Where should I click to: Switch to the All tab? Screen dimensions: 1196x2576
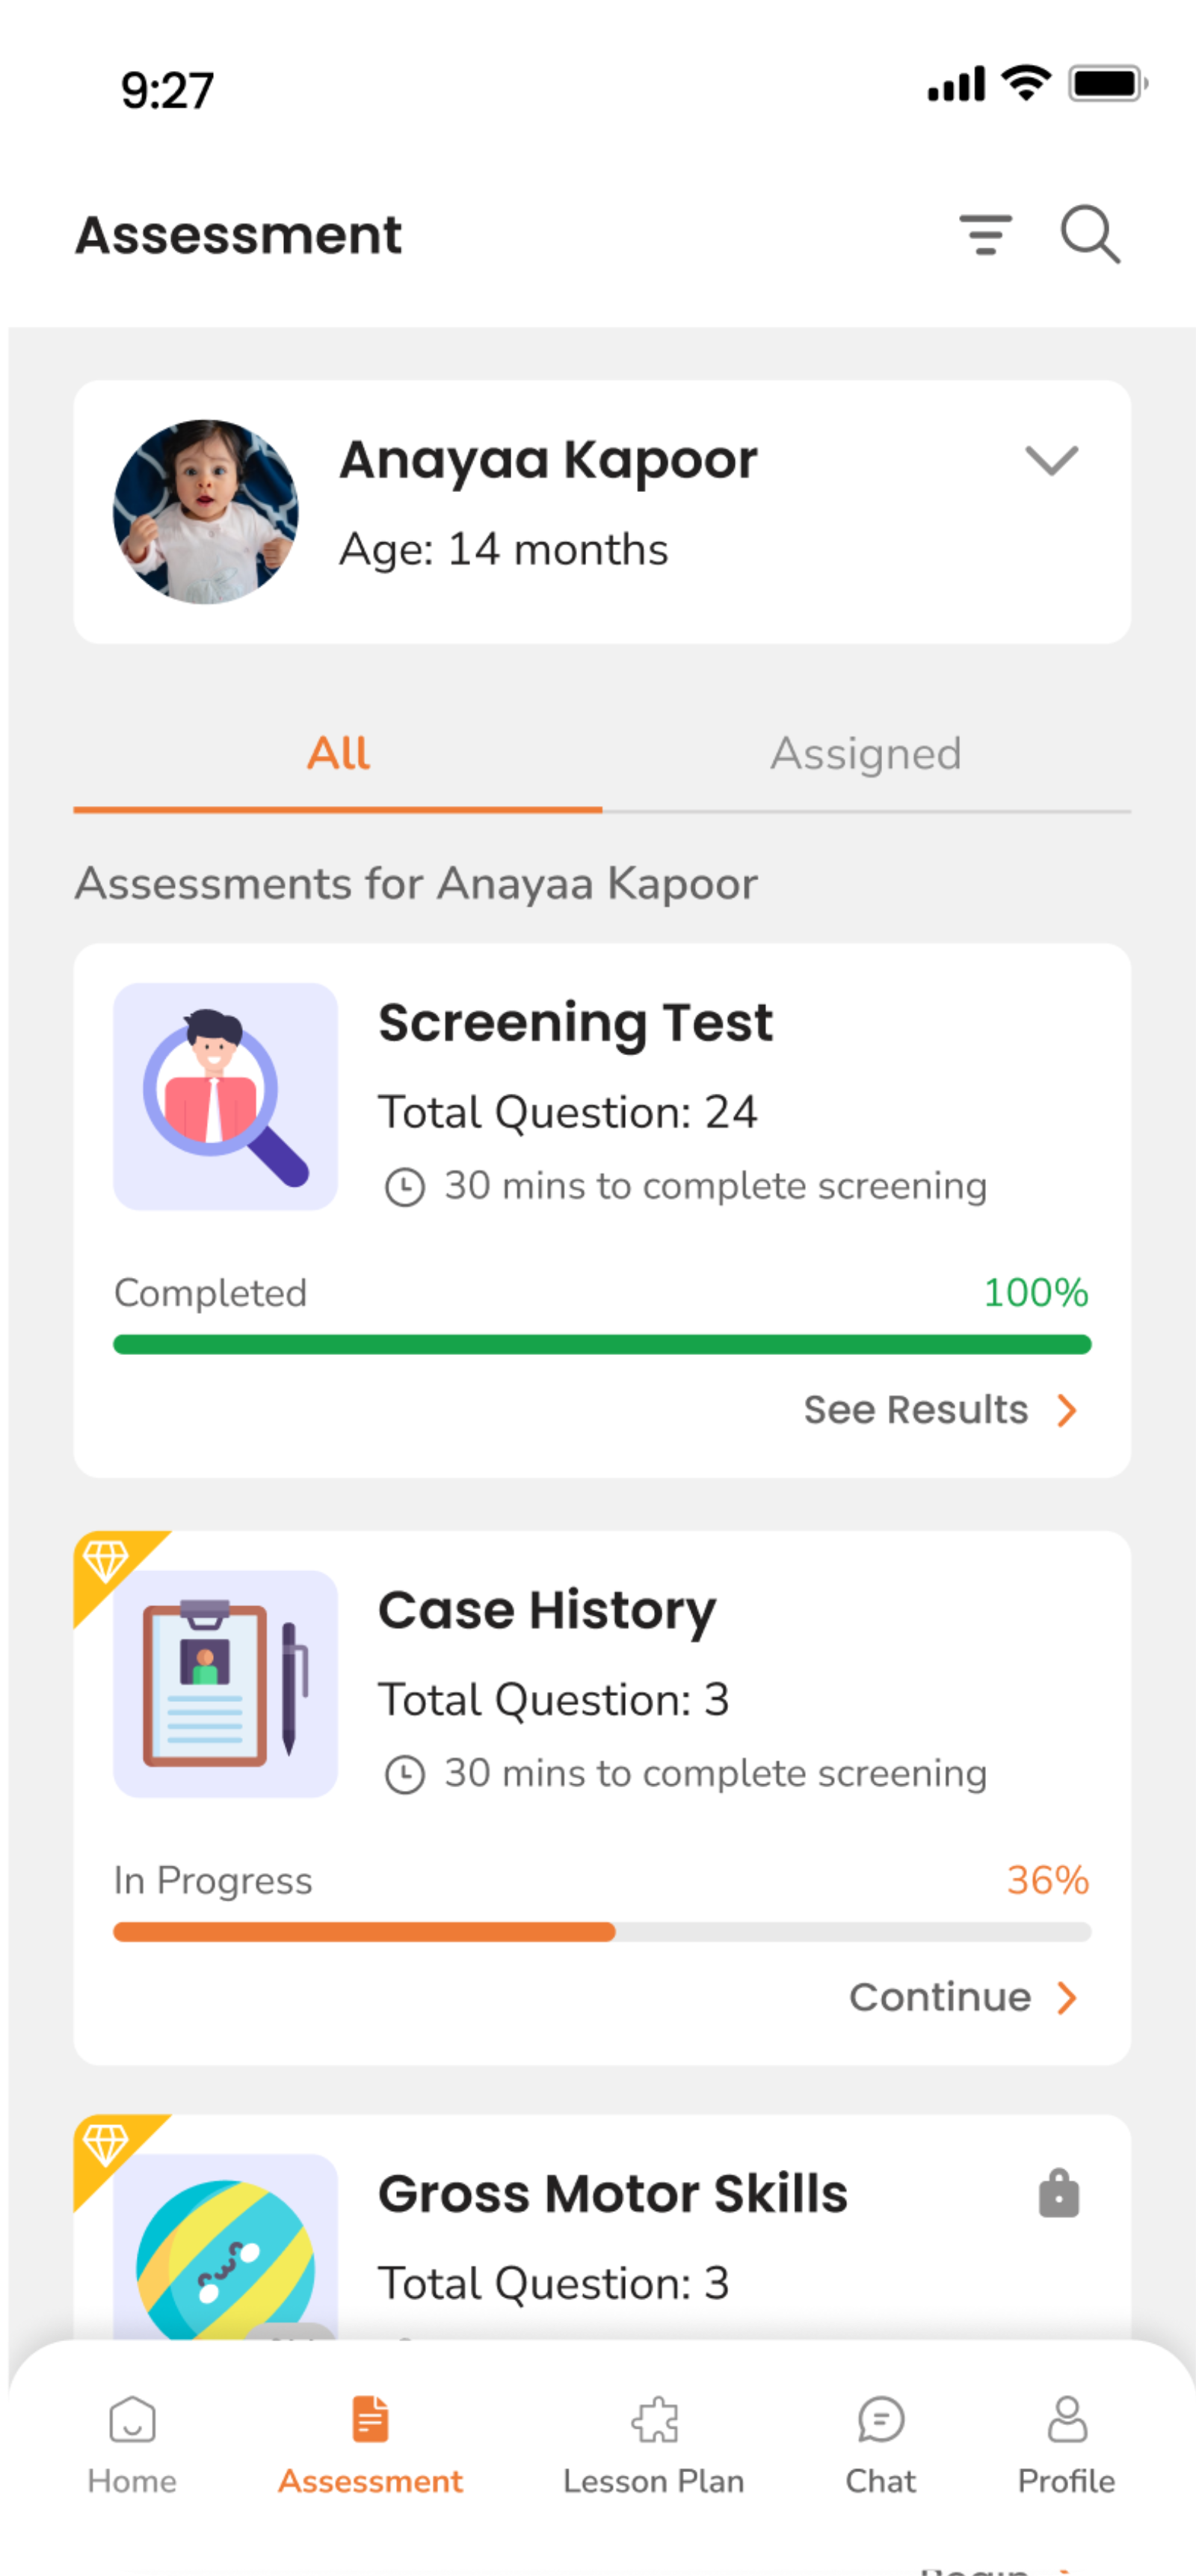[338, 754]
